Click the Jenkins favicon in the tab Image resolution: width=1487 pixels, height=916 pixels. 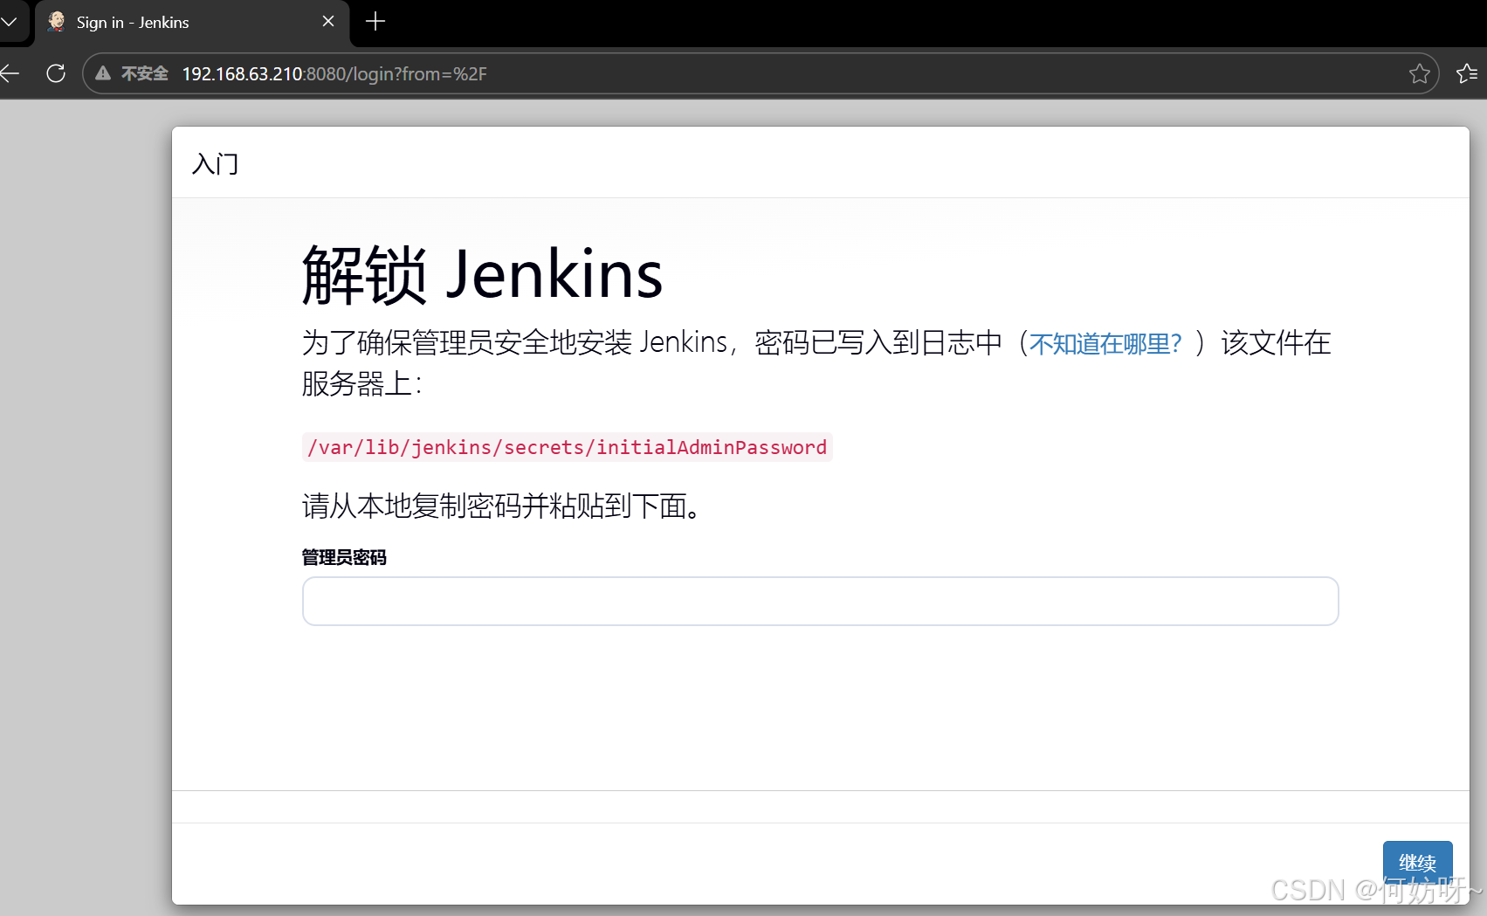point(57,22)
